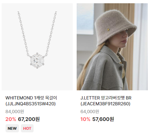Open the J.LETTER bucket hat product photo
The image size is (152, 134).
[112, 47]
